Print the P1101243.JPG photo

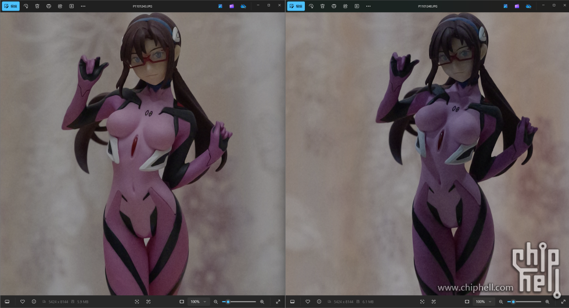coord(49,6)
